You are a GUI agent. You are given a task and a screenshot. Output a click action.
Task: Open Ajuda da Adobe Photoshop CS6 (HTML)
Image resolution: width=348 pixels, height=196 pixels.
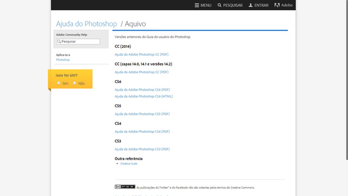pyautogui.click(x=144, y=96)
